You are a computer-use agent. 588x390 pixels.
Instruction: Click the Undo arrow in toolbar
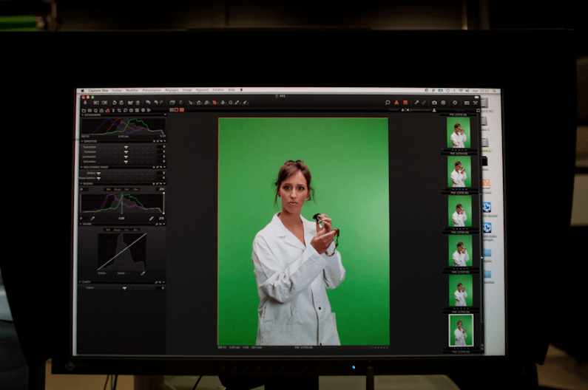(x=156, y=102)
